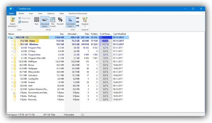Screen dimensions: 212x123
Task: Open the TreeSize Professional tab
Action: pyautogui.click(x=78, y=13)
